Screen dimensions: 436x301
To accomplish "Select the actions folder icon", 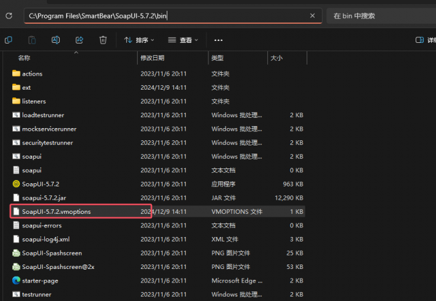I will [x=16, y=73].
